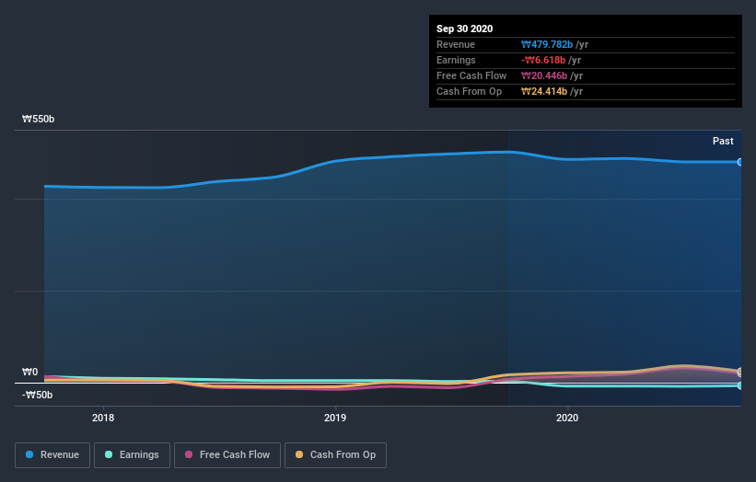This screenshot has width=756, height=482.
Task: Click the Revenue label in tooltip
Action: [456, 44]
